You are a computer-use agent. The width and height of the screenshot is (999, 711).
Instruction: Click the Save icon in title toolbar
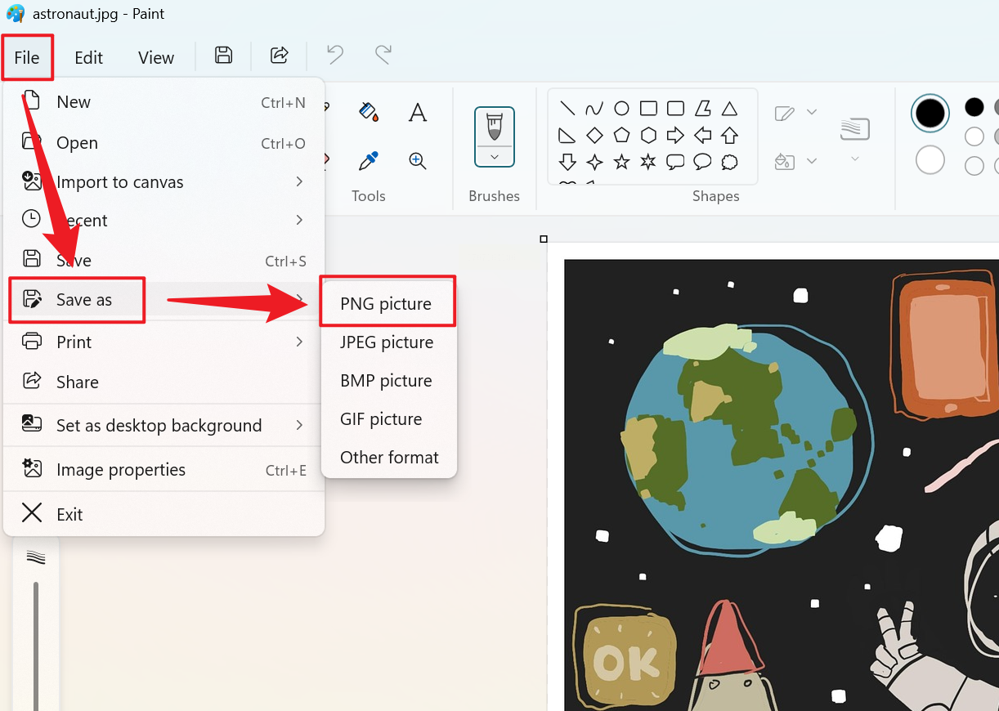tap(223, 56)
